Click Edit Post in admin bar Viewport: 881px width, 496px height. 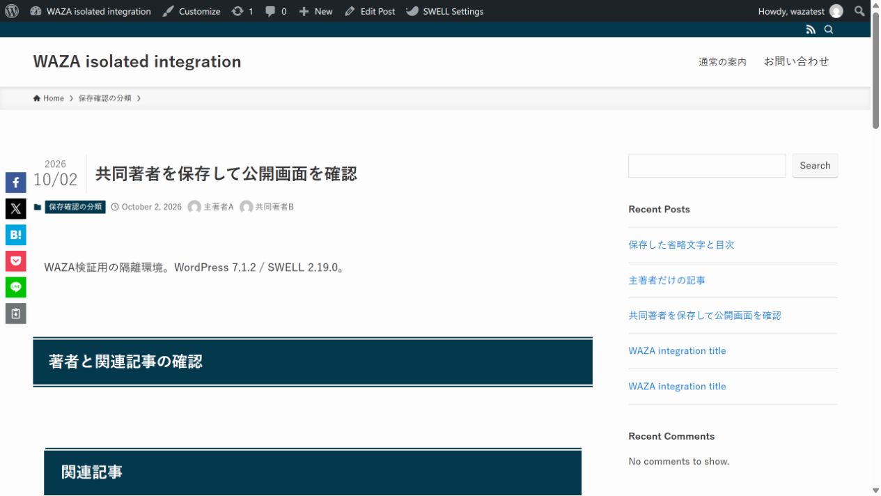pos(370,11)
